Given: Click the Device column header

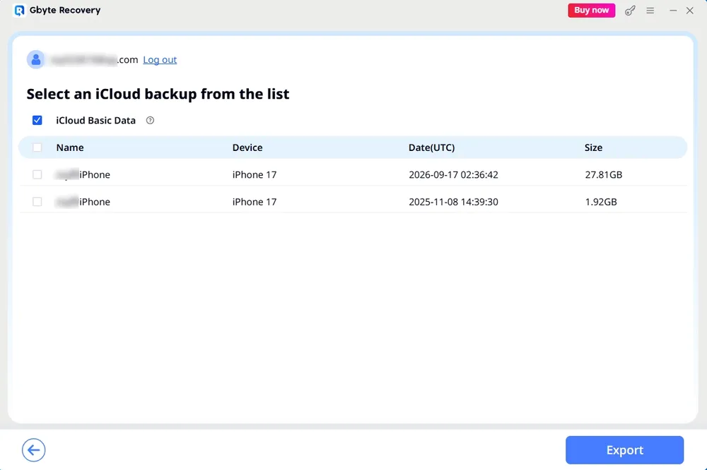Looking at the screenshot, I should point(247,147).
